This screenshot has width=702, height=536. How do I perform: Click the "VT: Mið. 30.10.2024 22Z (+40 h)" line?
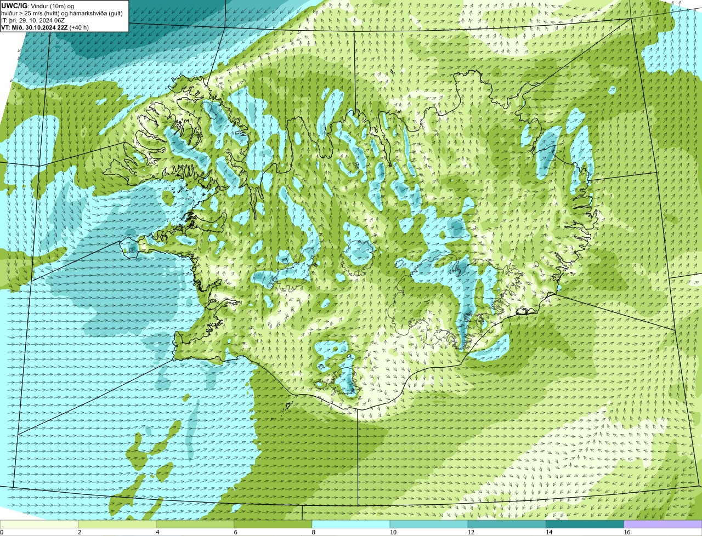click(45, 27)
